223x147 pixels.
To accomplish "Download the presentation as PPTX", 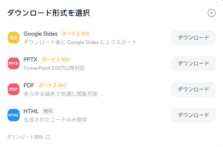I will tap(193, 63).
